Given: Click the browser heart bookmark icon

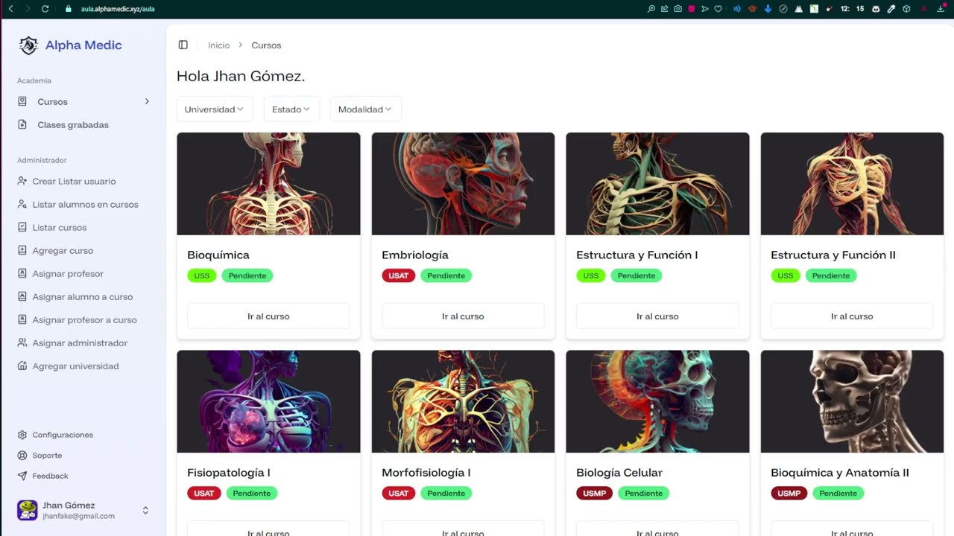Looking at the screenshot, I should [718, 9].
